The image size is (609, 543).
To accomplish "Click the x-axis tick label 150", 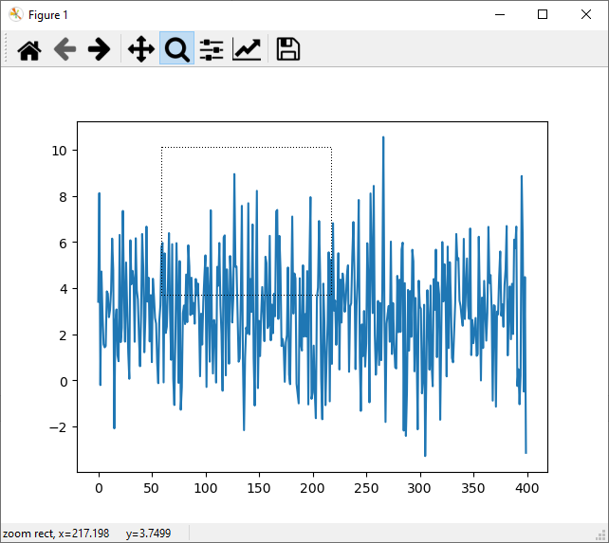I will pos(259,488).
